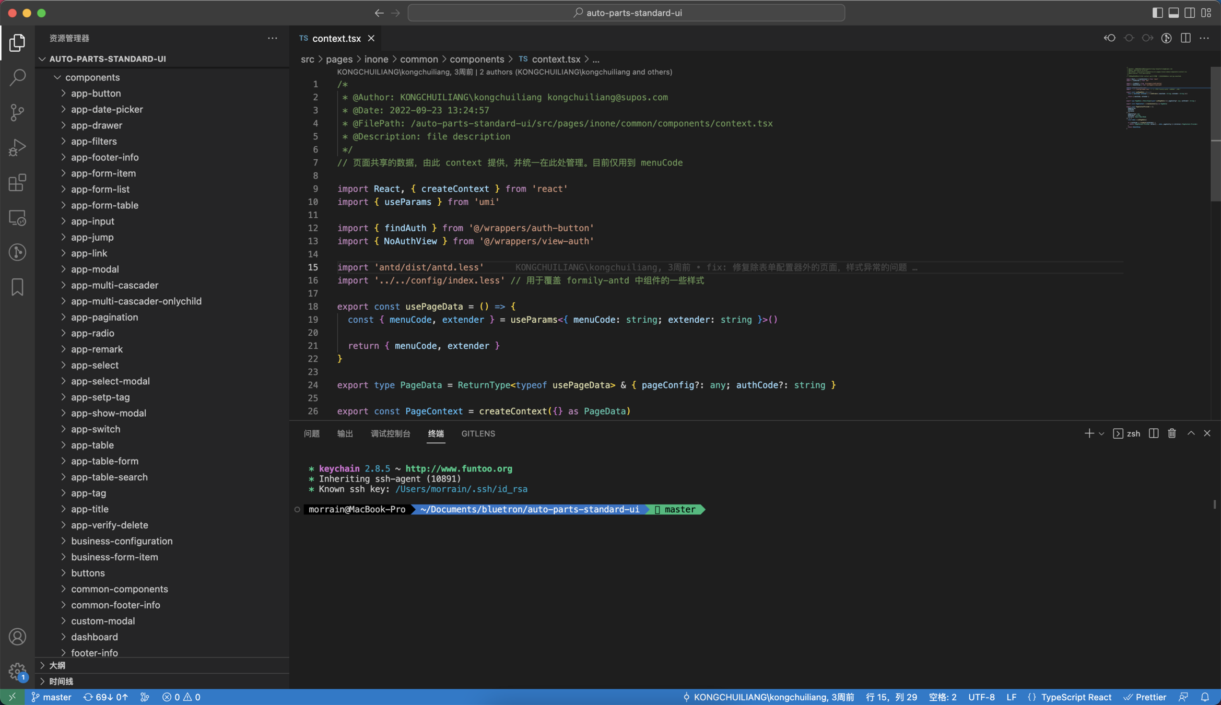The image size is (1221, 705).
Task: Kill the terminal with the trash icon
Action: click(1172, 433)
